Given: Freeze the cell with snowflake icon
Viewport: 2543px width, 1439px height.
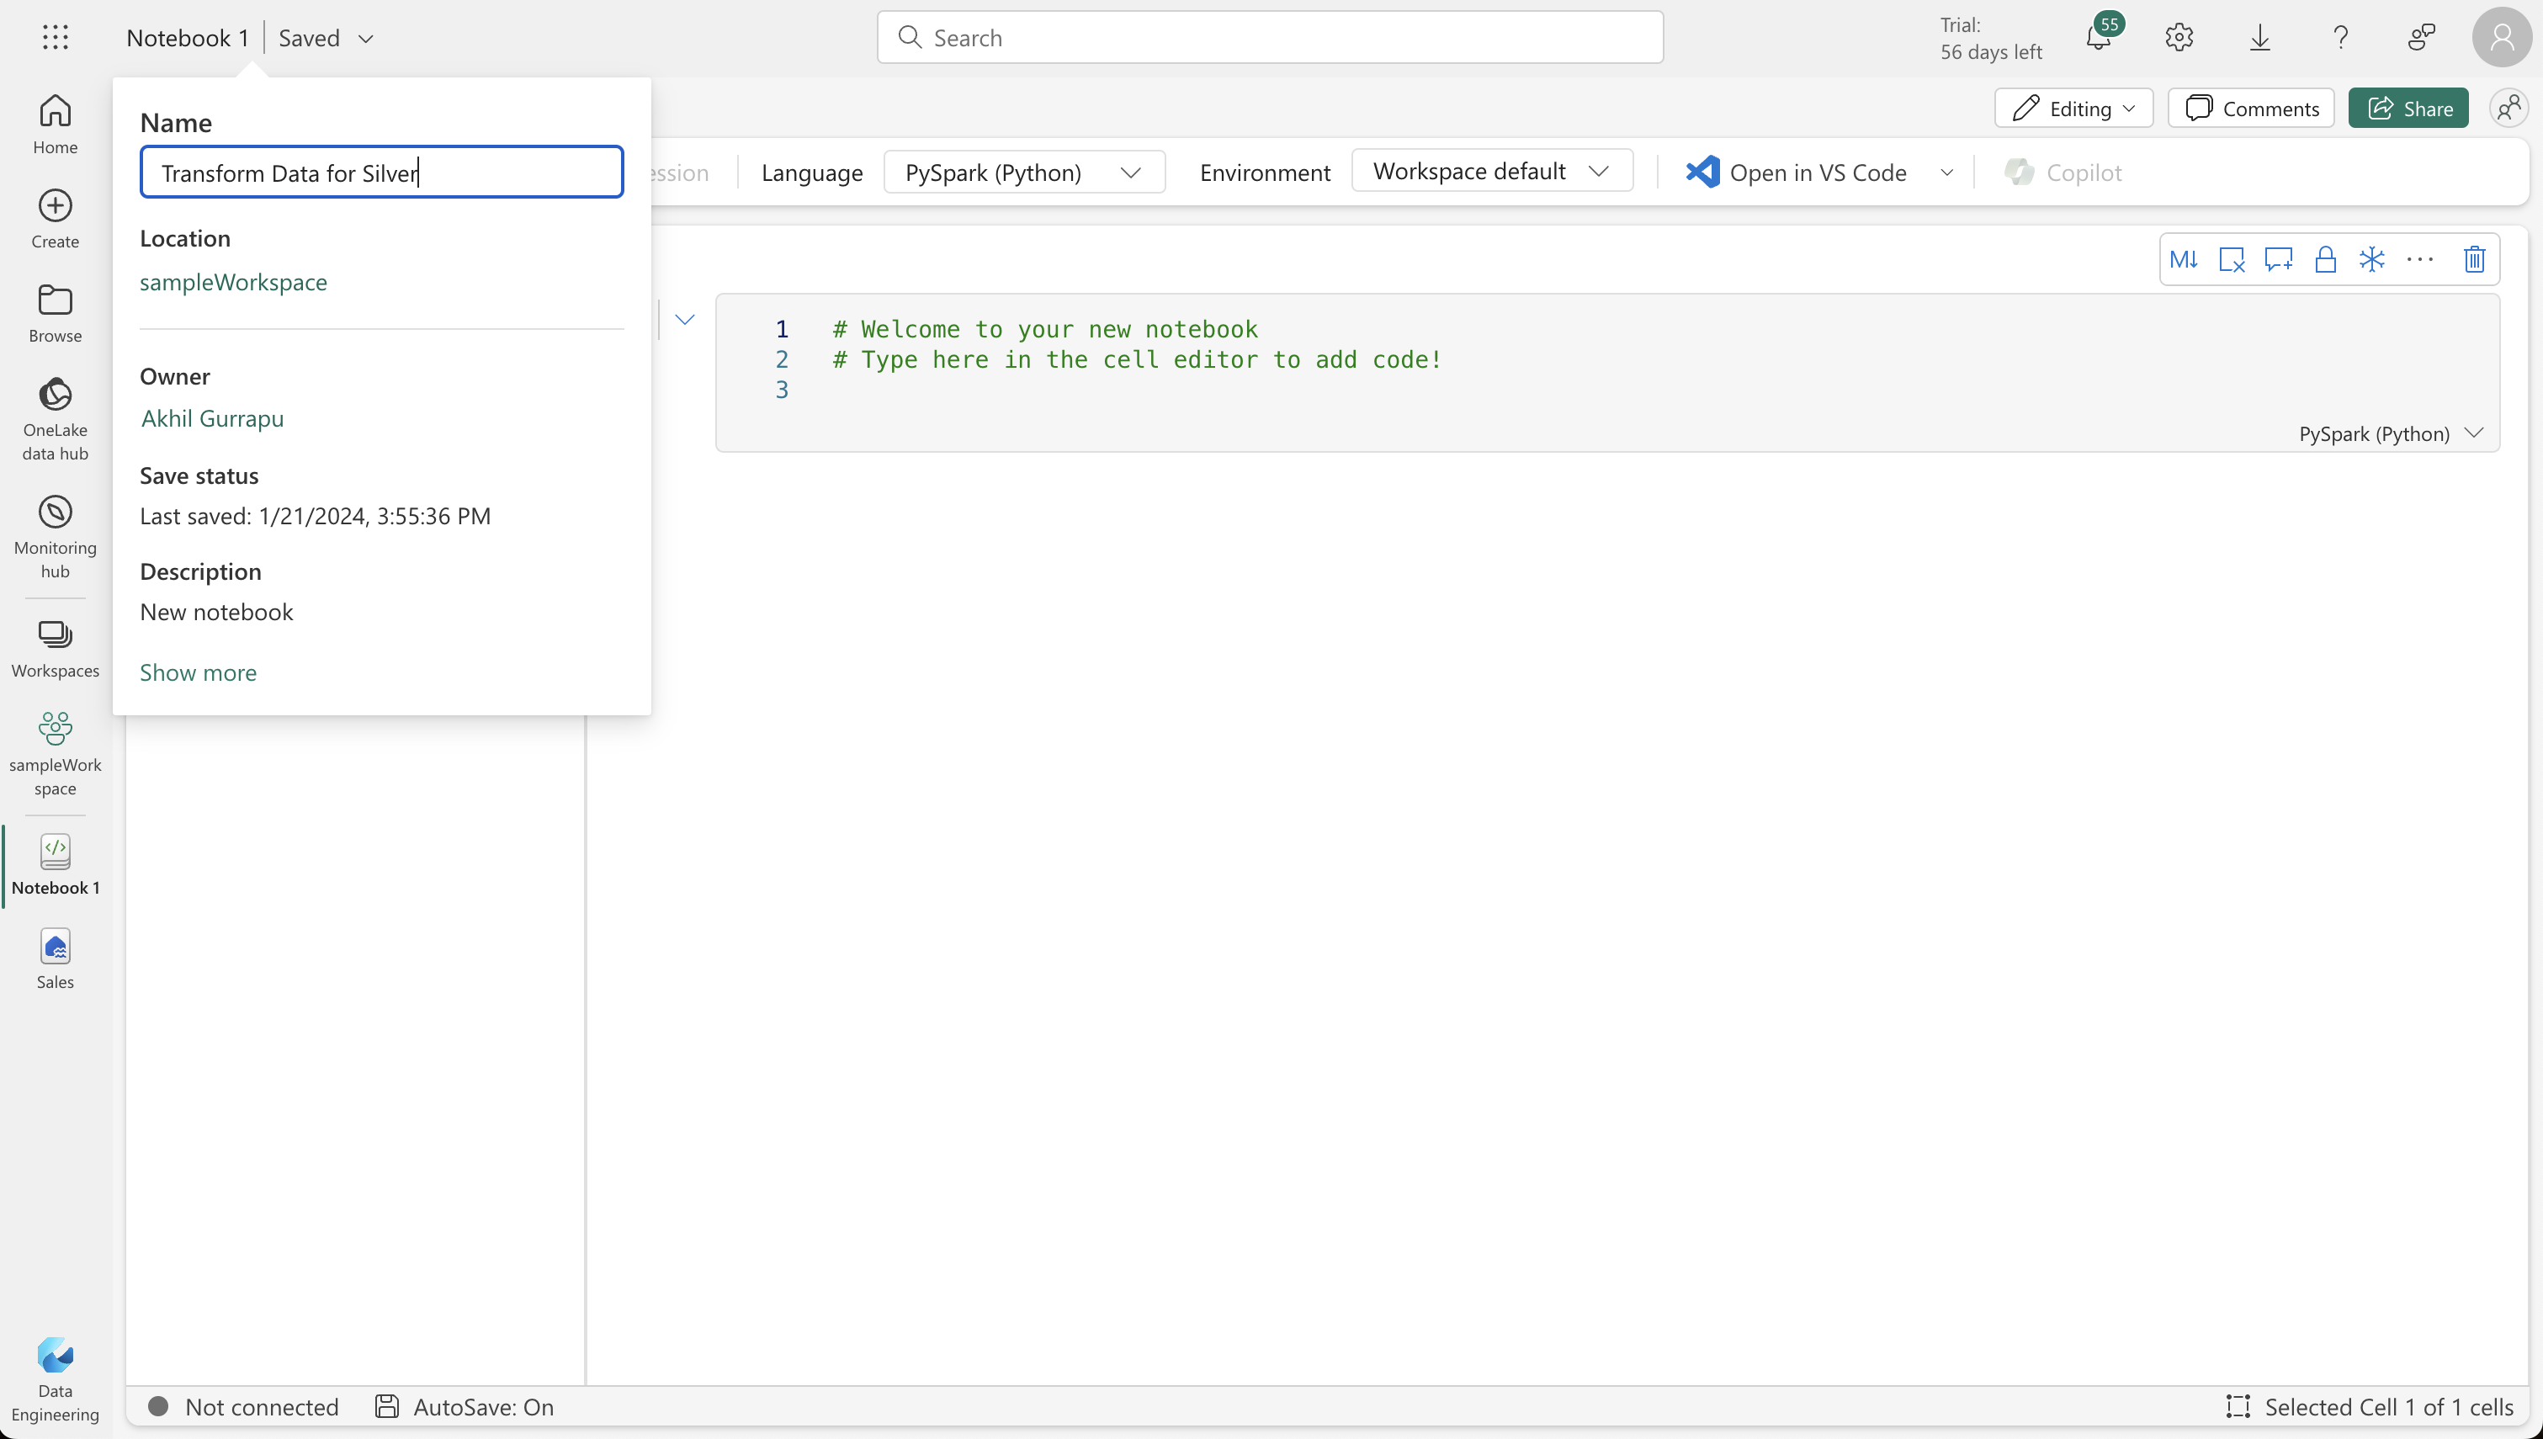Looking at the screenshot, I should coord(2372,259).
